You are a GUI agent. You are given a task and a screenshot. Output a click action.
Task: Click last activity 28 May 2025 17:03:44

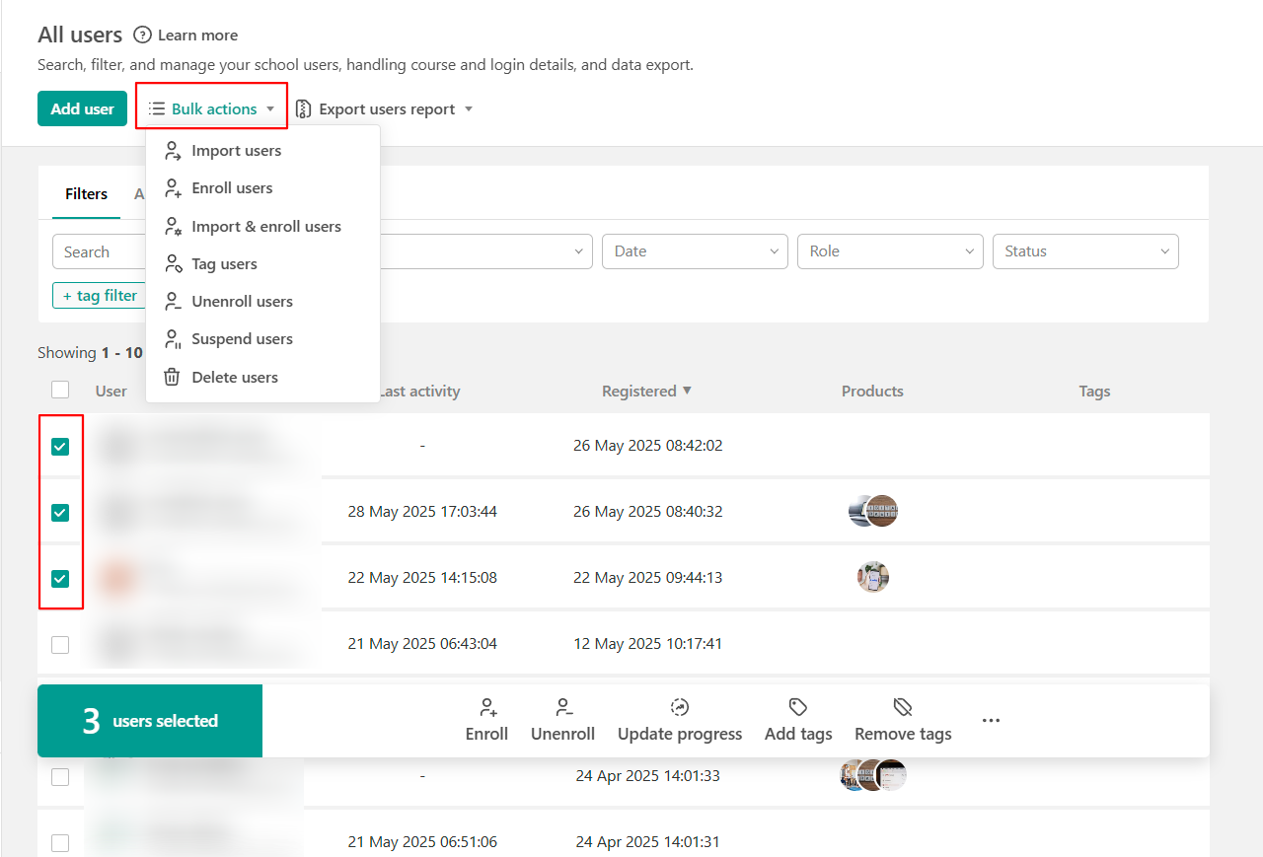point(422,511)
